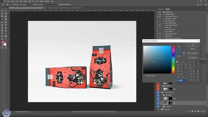The height and width of the screenshot is (117, 208).
Task: Select the Eyedropper tool in toolbox
Action: click(x=2, y=19)
